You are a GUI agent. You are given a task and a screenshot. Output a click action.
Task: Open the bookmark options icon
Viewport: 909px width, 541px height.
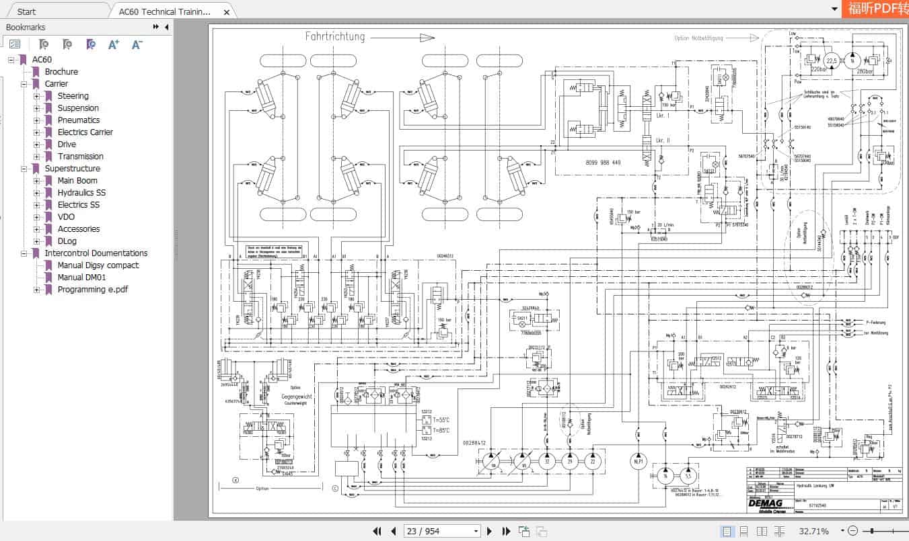(16, 44)
